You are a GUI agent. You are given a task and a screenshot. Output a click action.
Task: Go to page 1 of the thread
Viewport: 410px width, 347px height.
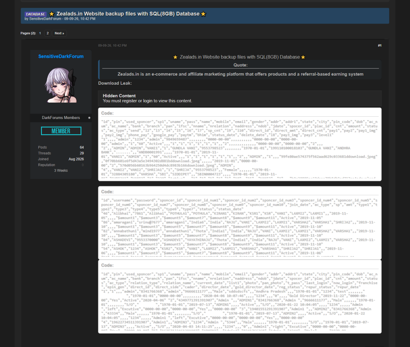[40, 33]
